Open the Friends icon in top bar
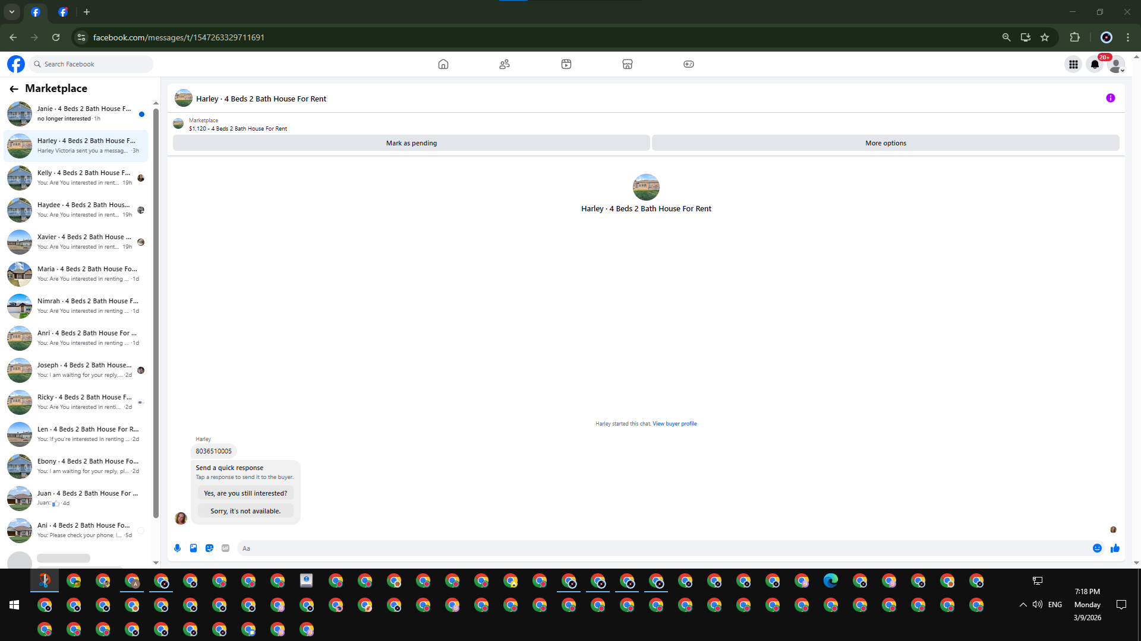The width and height of the screenshot is (1141, 641). coord(505,64)
